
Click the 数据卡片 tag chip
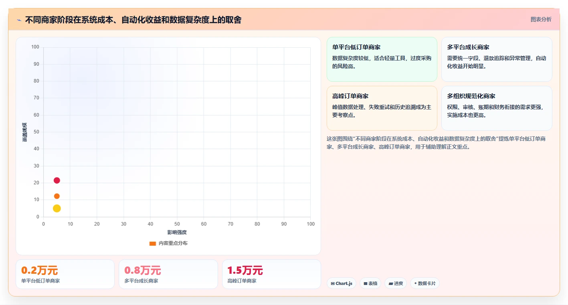[x=424, y=283]
